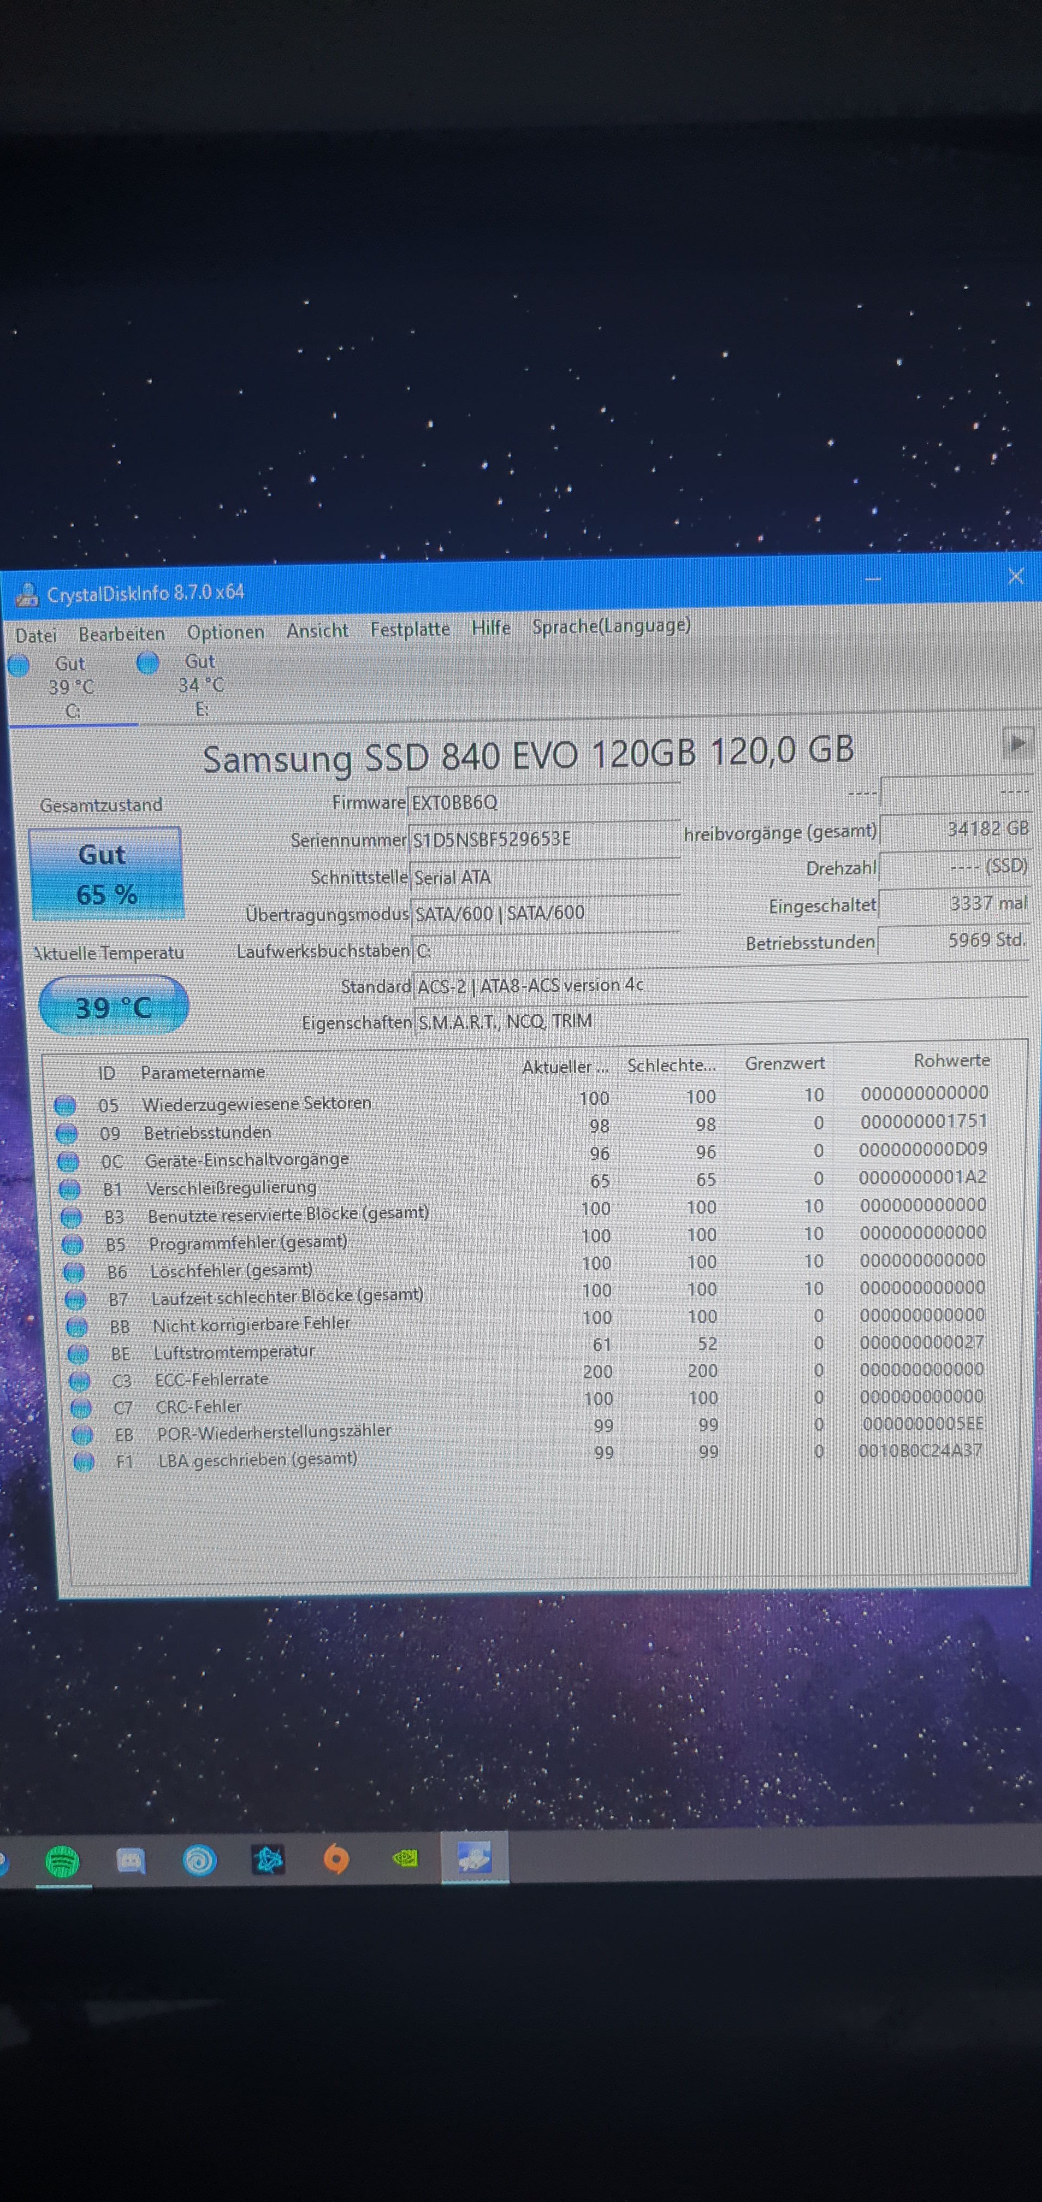Click status circle of Geräte-Einschaltvorgänge row
Viewport: 1042px width, 2202px height.
point(68,1162)
